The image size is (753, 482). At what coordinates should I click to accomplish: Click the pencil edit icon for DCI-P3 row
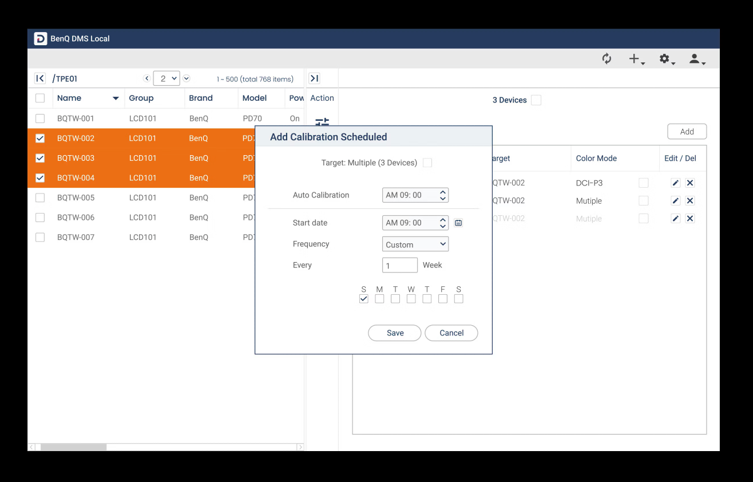point(675,183)
